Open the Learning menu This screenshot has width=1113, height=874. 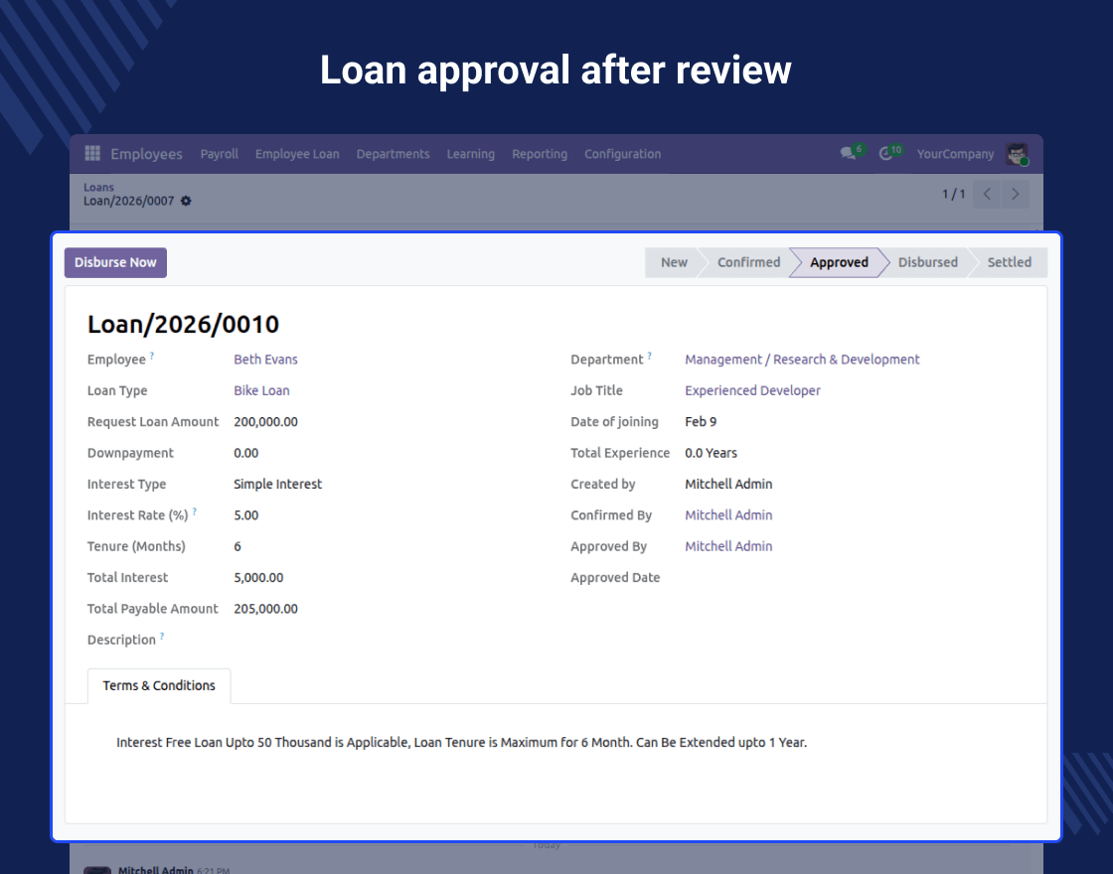(471, 154)
